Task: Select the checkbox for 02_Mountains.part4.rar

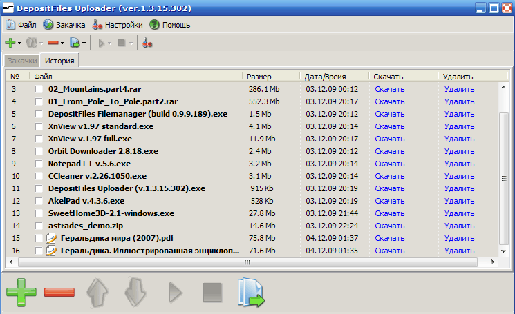Action: pyautogui.click(x=39, y=89)
